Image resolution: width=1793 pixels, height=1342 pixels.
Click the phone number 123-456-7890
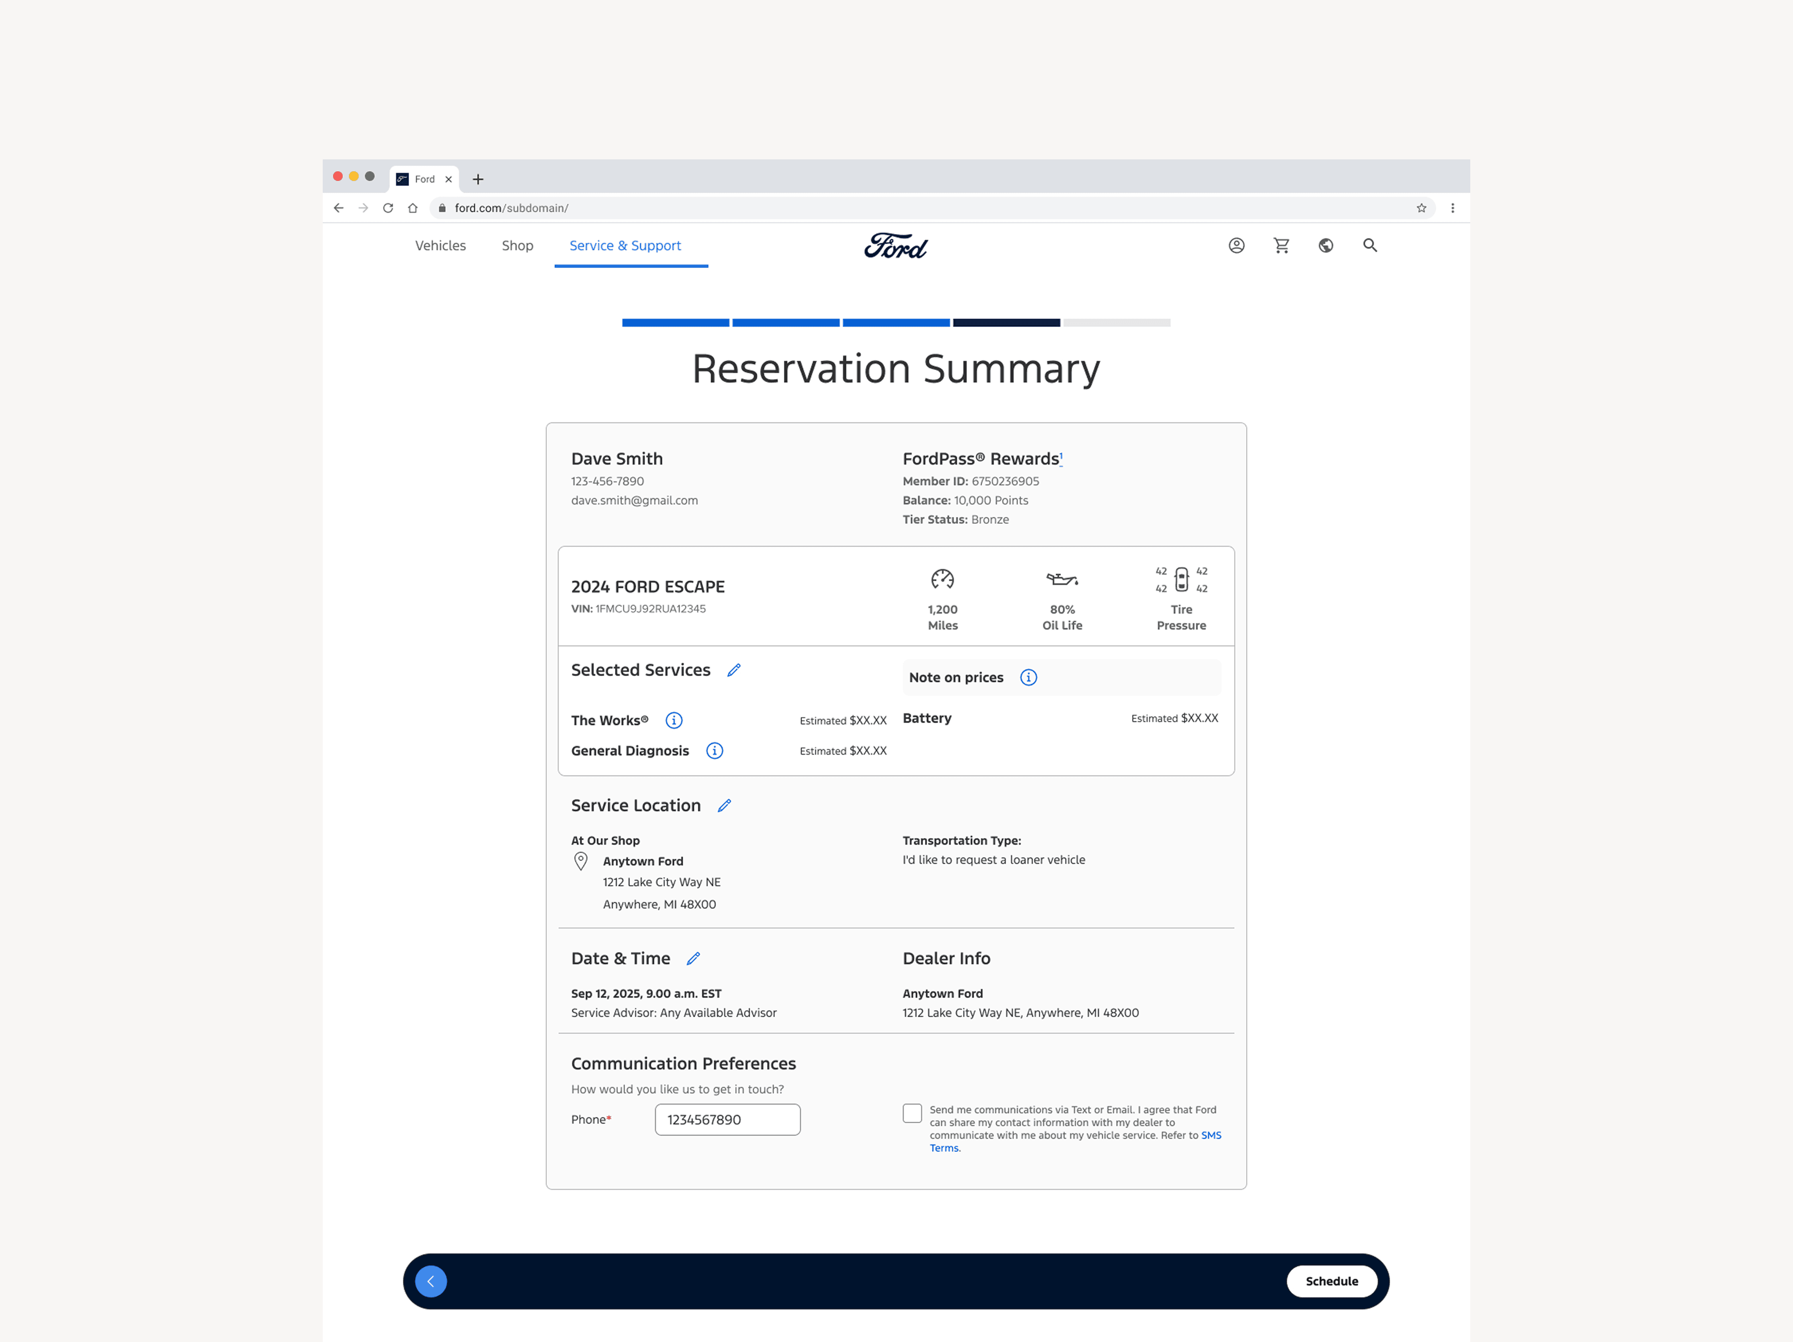coord(607,481)
